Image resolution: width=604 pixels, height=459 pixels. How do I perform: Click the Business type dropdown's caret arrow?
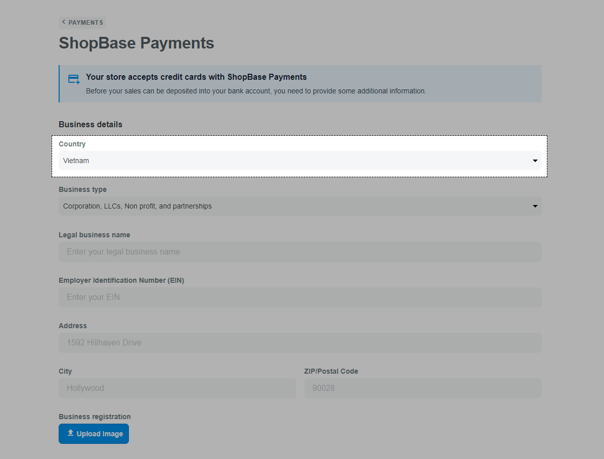(535, 206)
